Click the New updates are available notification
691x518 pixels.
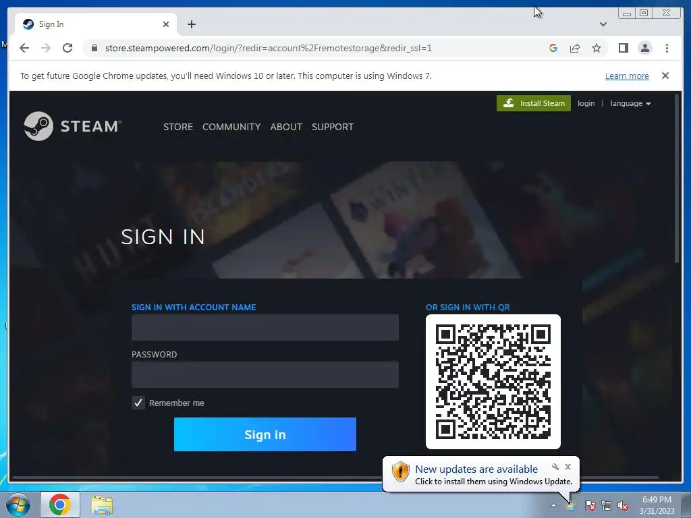click(x=480, y=474)
